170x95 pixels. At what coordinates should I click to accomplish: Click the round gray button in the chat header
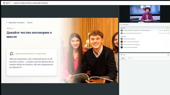(168, 55)
